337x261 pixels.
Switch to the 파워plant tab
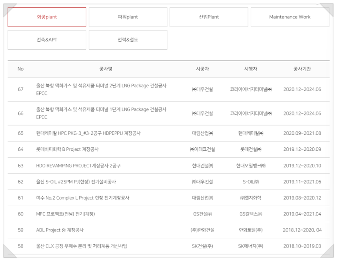tap(128, 17)
